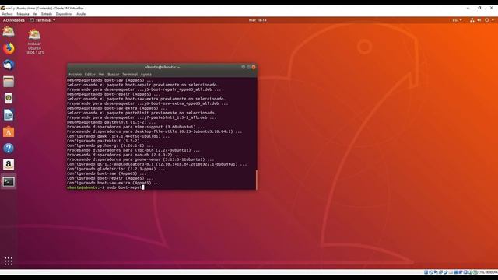Click the 'sudo boot-repair' command line
The height and width of the screenshot is (280, 498).
106,187
